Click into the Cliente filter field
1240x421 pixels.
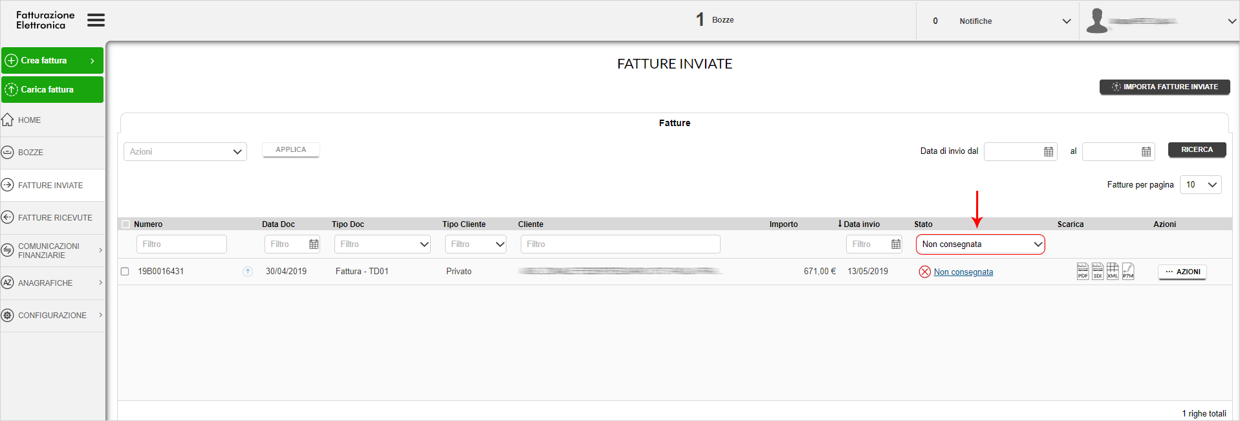[x=620, y=244]
